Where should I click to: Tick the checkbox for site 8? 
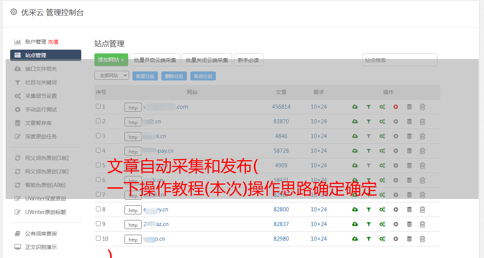click(98, 209)
